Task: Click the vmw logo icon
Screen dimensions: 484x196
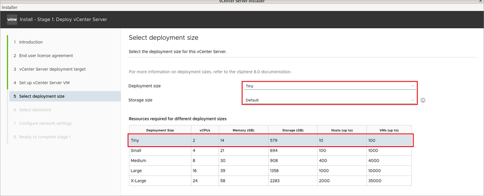Action: point(12,20)
